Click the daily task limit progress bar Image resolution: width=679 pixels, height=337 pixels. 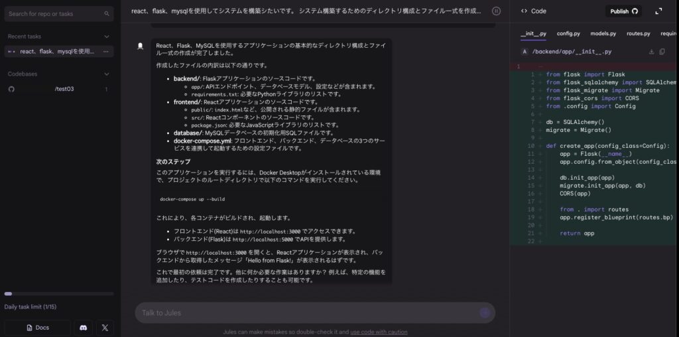pyautogui.click(x=59, y=294)
